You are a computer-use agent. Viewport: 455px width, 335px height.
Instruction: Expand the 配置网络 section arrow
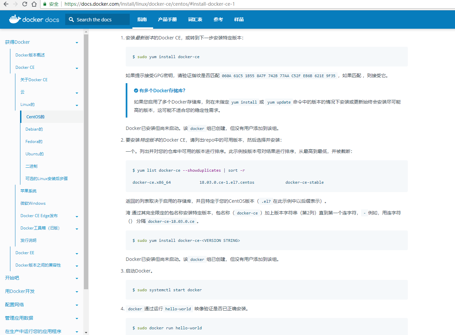[77, 305]
